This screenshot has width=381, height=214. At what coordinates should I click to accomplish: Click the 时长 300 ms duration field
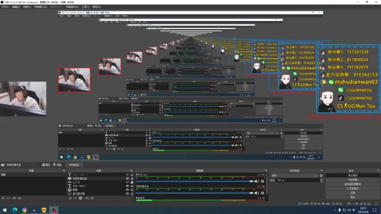pos(298,180)
